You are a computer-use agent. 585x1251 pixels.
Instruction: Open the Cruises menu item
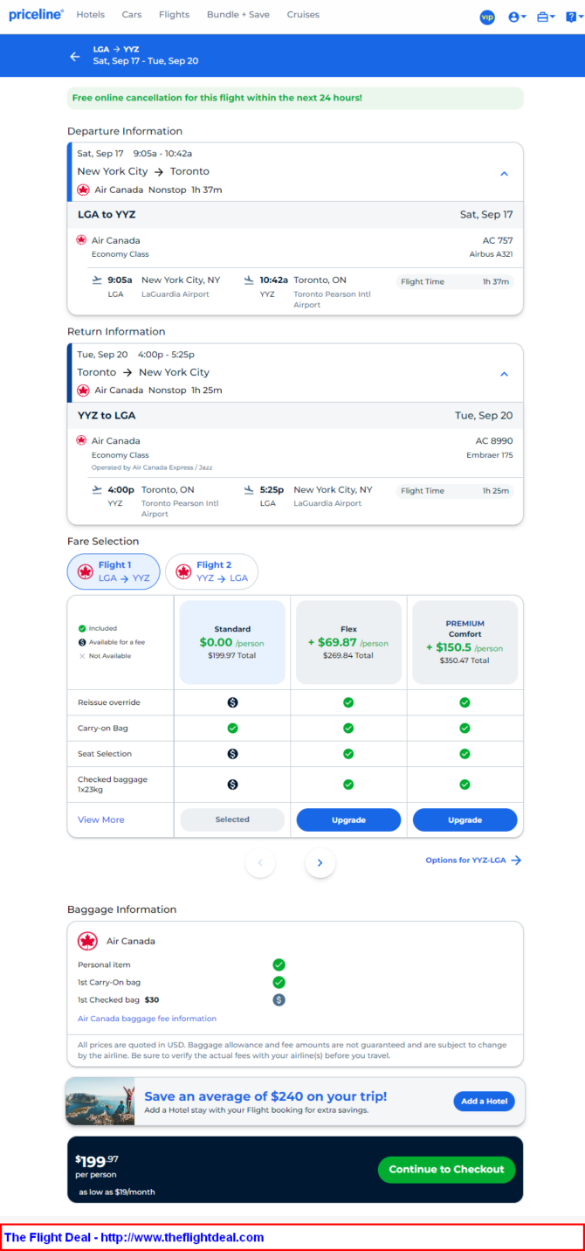coord(303,15)
